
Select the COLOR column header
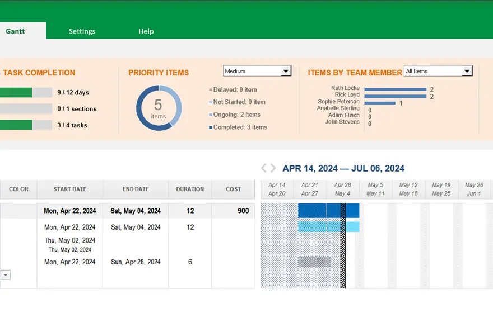[18, 189]
